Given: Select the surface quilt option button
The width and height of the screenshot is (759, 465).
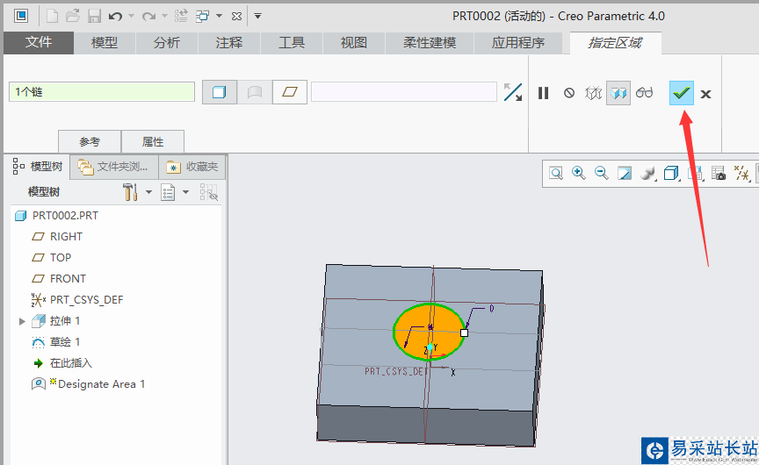Looking at the screenshot, I should [255, 92].
